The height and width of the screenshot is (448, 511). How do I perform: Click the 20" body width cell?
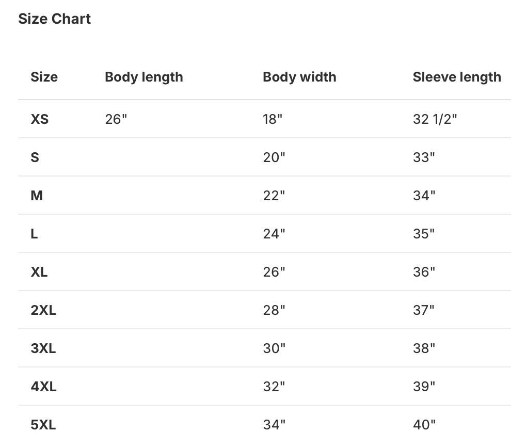[x=274, y=157]
